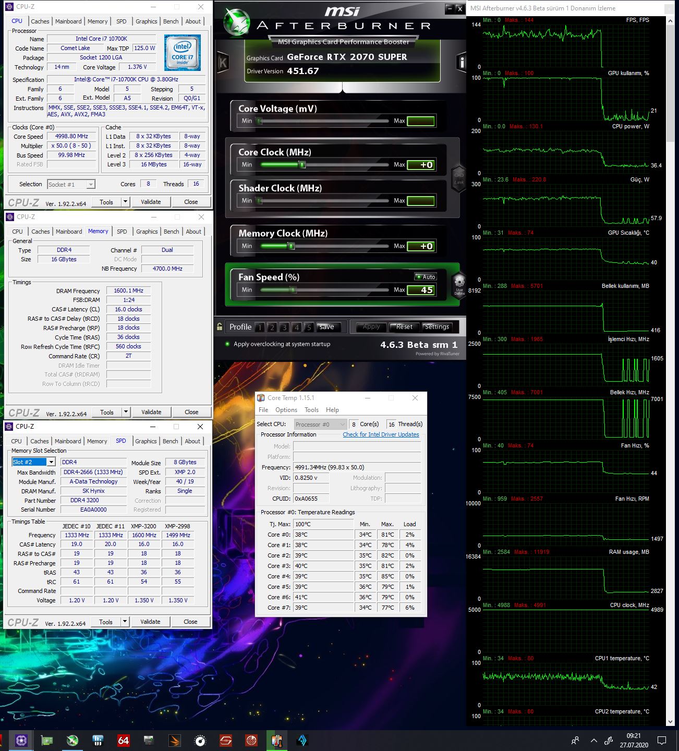Viewport: 679px width, 751px height.
Task: Open the Windows notification center icon
Action: (x=662, y=740)
